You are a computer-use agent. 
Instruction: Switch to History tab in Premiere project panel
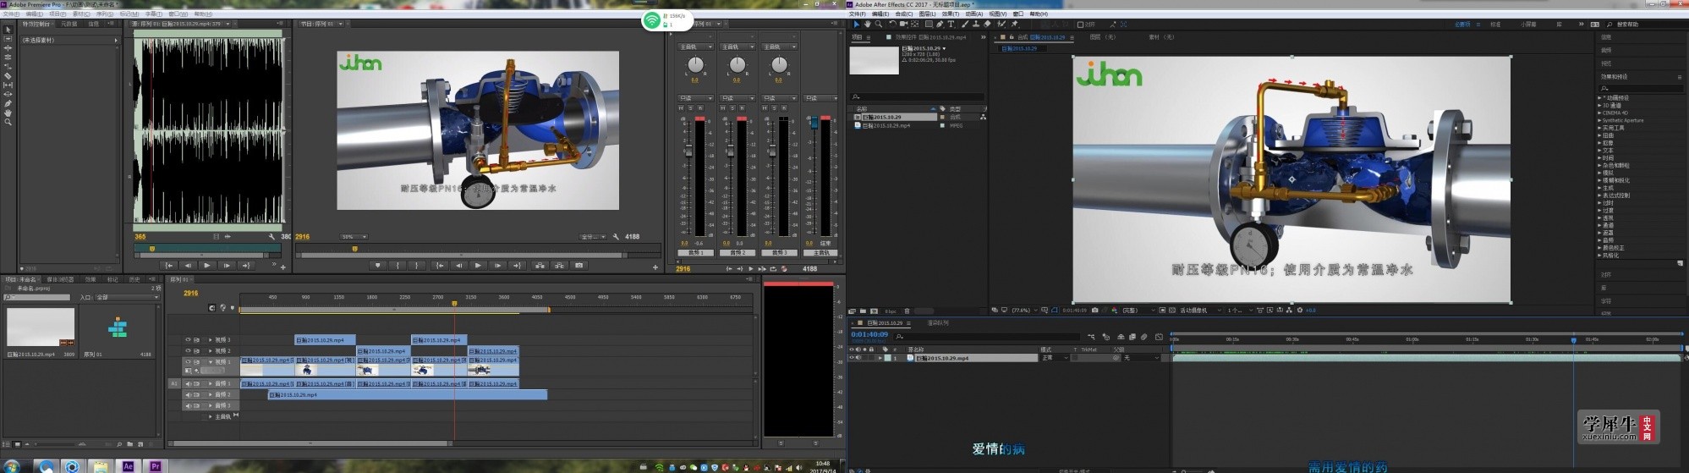pyautogui.click(x=134, y=279)
